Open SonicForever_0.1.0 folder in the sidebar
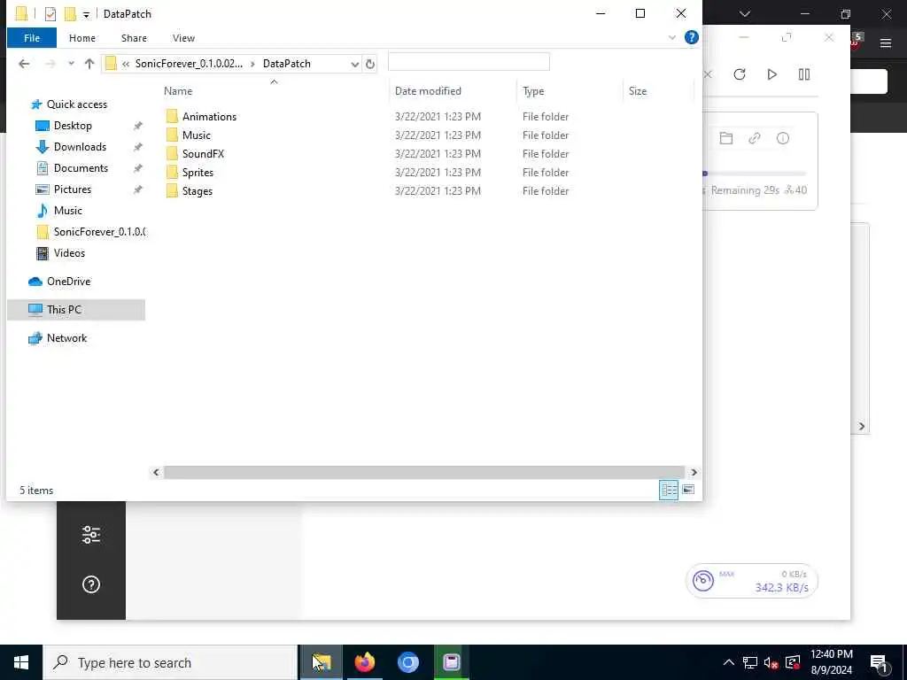 pos(99,232)
